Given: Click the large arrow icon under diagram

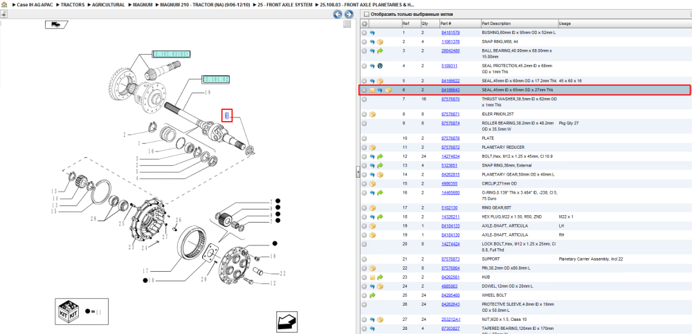Looking at the screenshot, I should [x=289, y=322].
